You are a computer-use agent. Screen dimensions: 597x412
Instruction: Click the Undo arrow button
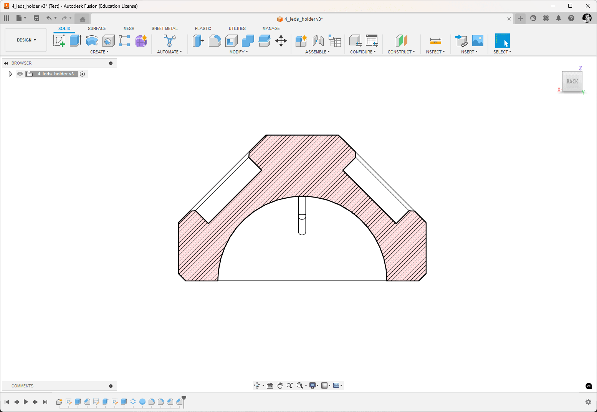tap(49, 18)
